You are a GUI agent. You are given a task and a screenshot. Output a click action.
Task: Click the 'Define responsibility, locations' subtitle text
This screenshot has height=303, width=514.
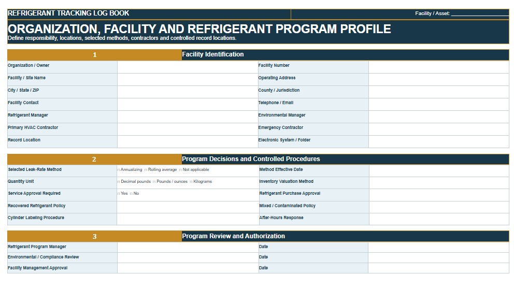click(122, 38)
